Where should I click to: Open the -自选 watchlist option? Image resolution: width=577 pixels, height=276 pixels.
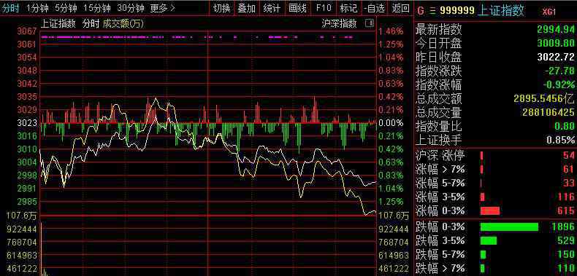click(375, 8)
